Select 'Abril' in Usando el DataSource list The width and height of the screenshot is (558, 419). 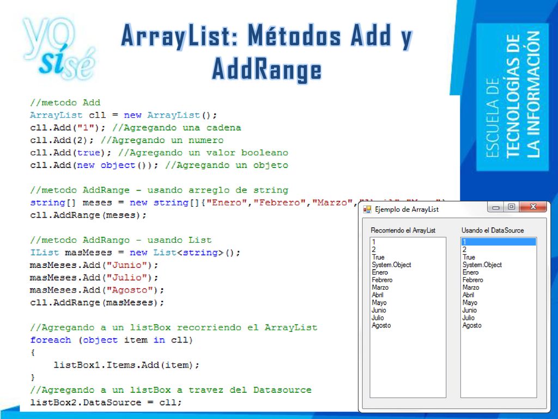468,295
